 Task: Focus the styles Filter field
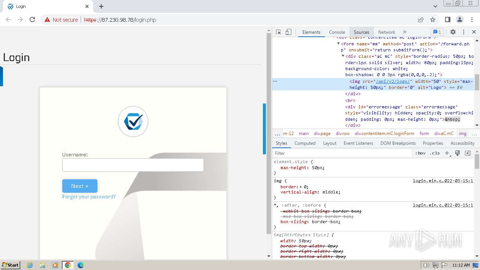(342, 153)
